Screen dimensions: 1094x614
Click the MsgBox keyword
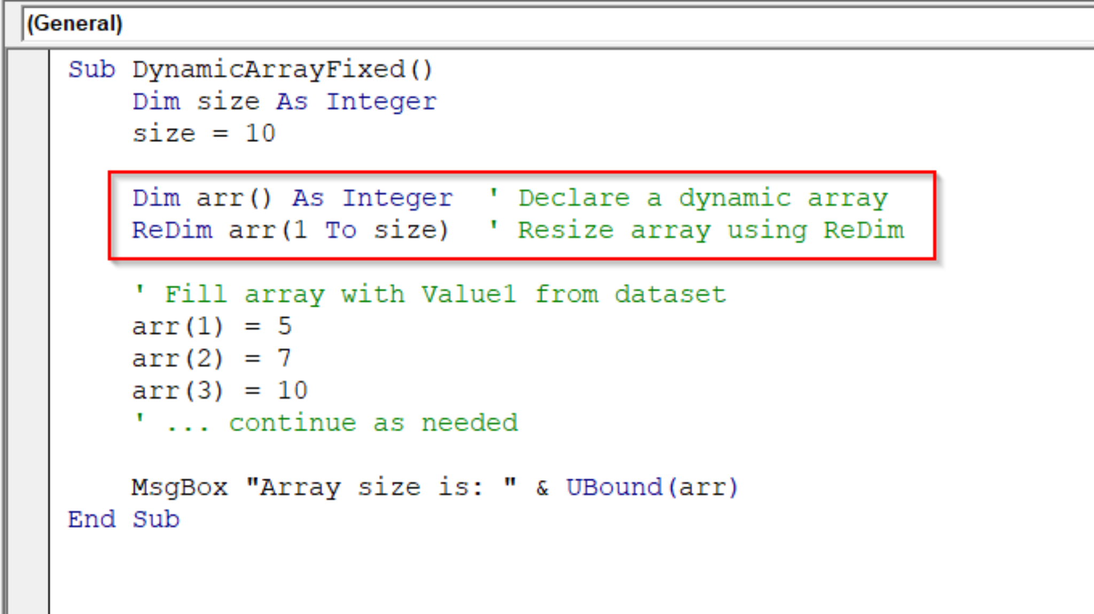tap(179, 487)
